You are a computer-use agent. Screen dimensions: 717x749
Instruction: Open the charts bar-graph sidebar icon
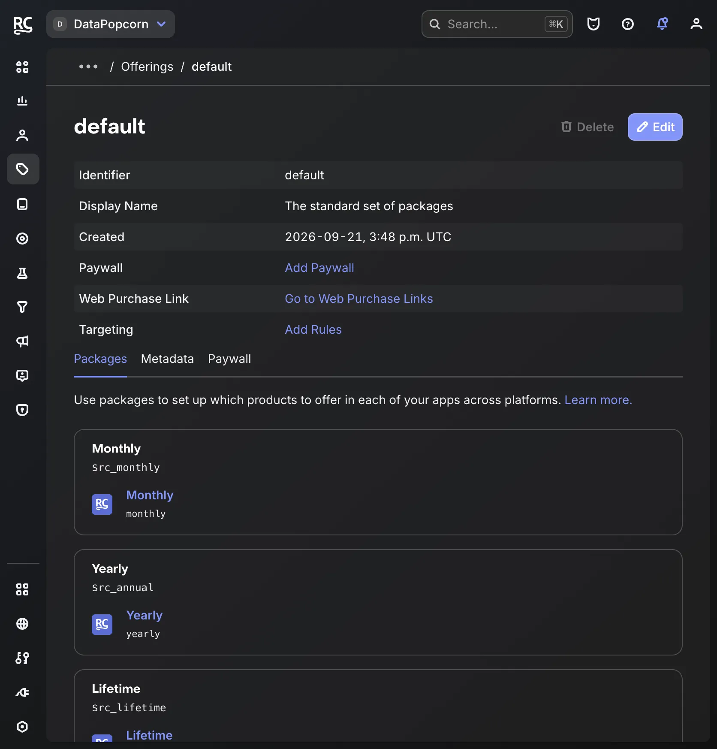coord(22,101)
